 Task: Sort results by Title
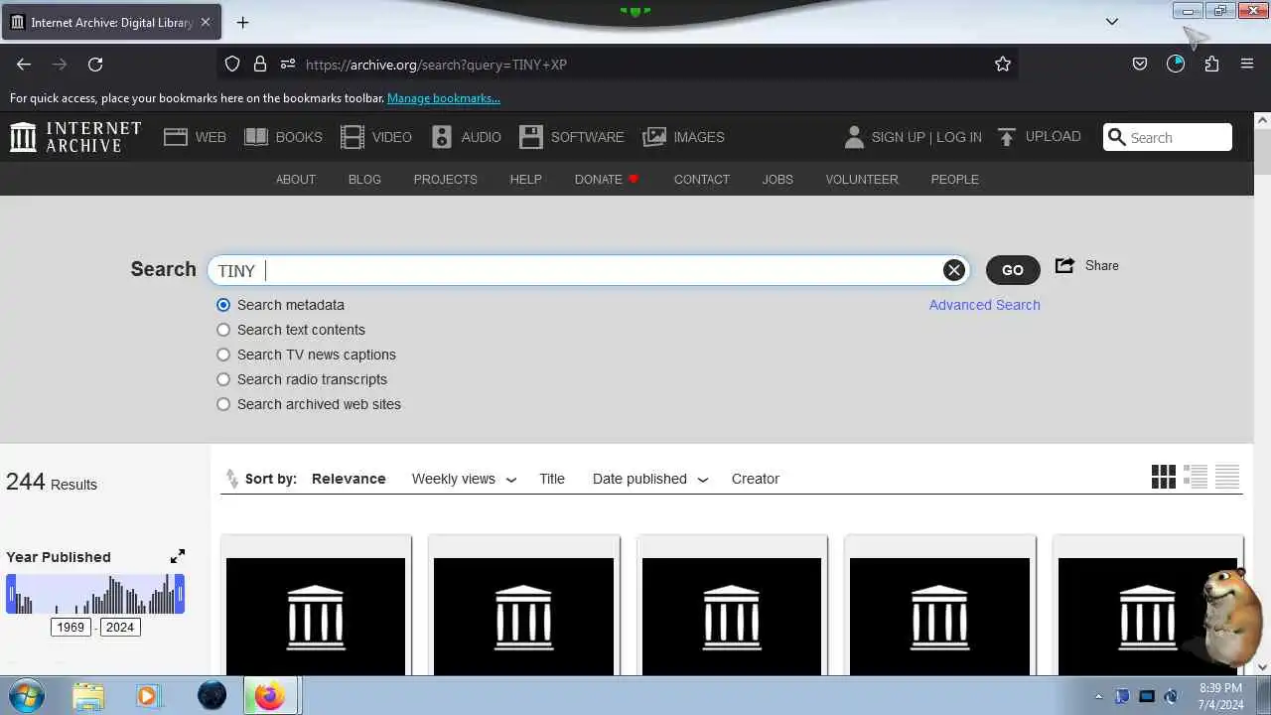[x=552, y=479]
